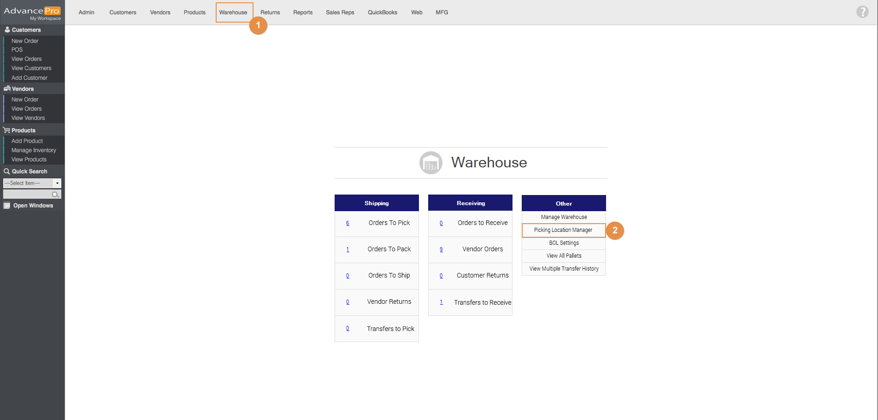Screen dimensions: 878x420
Task: Click Manage Inventory in sidebar
Action: click(x=34, y=150)
